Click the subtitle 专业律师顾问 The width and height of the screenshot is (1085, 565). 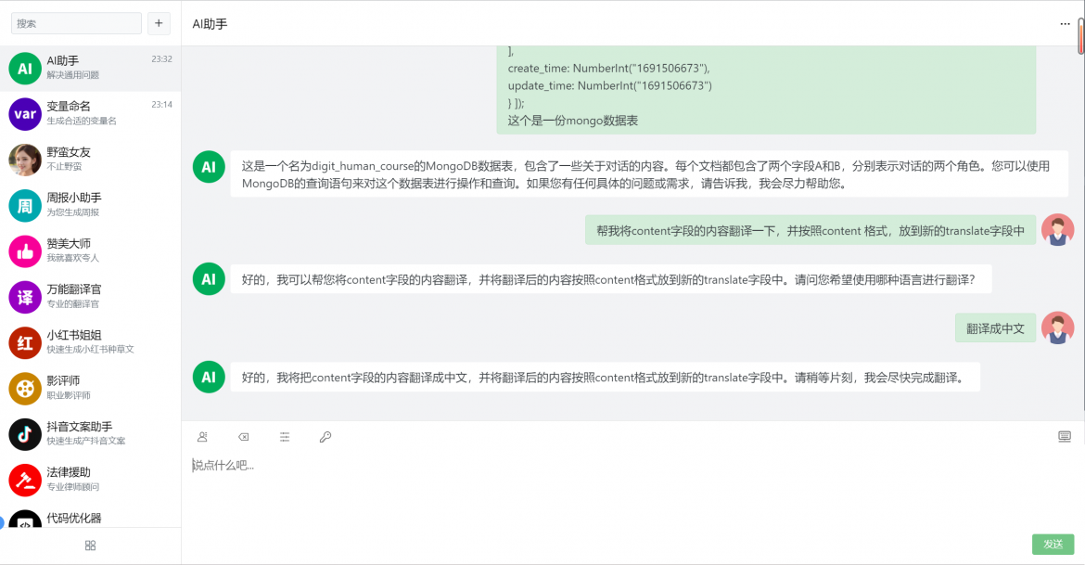pyautogui.click(x=73, y=487)
